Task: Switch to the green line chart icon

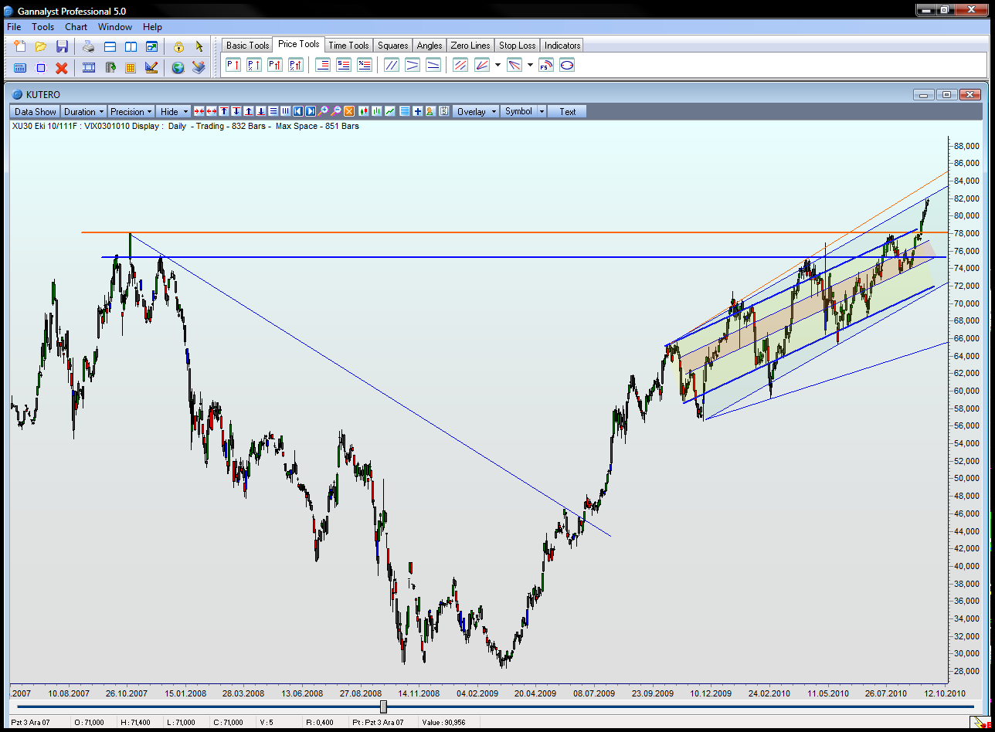Action: pos(391,111)
